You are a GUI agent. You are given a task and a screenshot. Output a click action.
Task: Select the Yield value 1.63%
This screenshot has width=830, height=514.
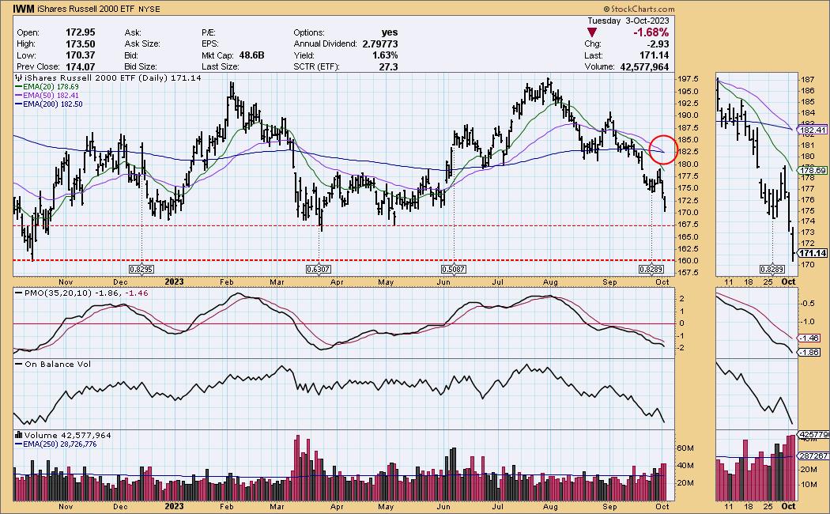coord(385,55)
